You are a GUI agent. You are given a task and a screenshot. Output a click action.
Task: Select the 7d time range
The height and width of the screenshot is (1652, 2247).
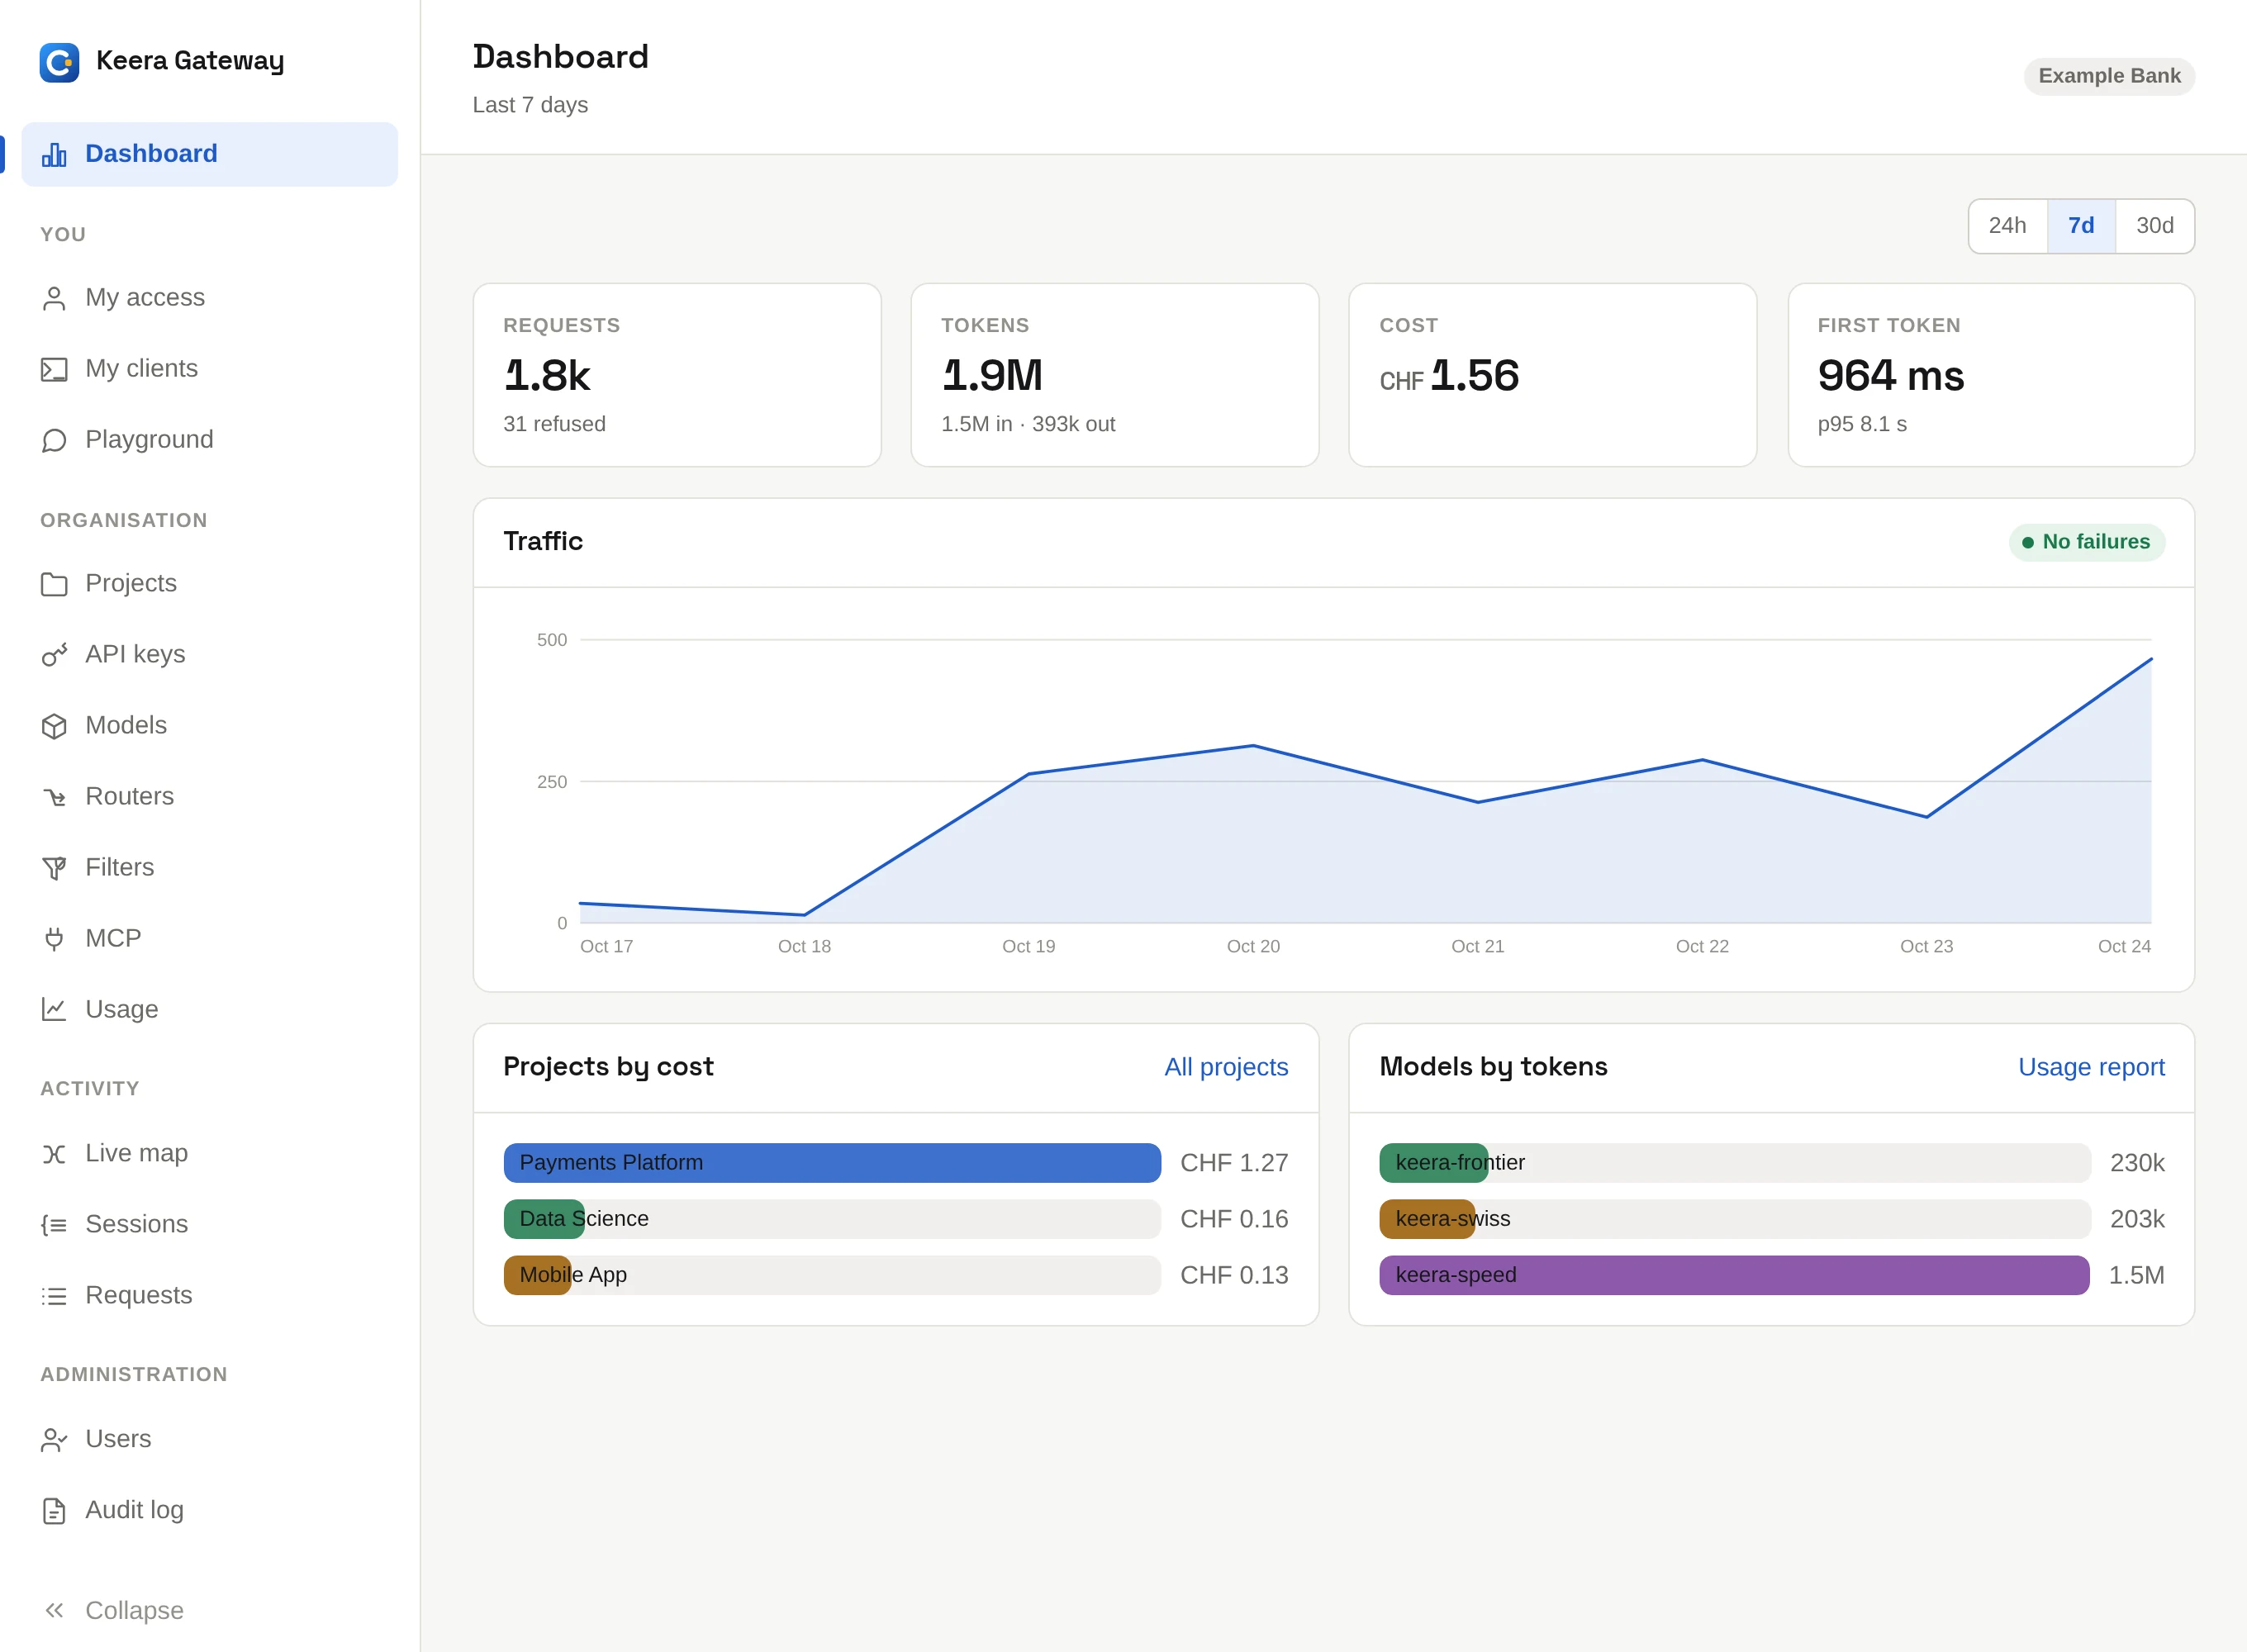[x=2081, y=226]
